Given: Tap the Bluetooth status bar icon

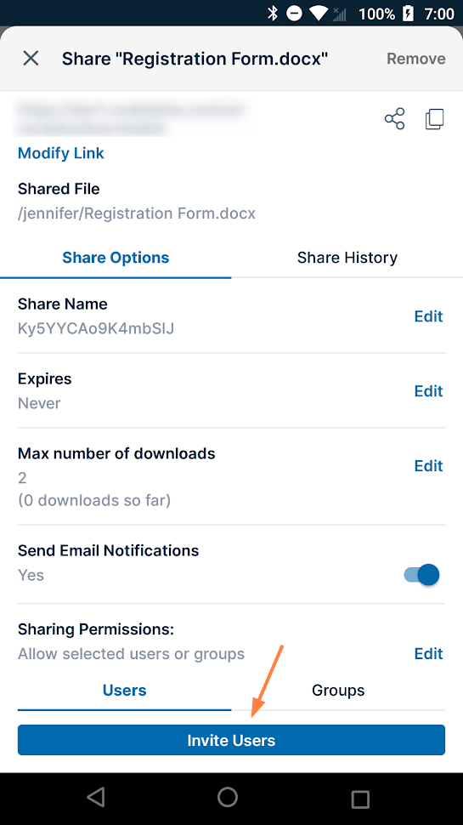Looking at the screenshot, I should (x=272, y=13).
